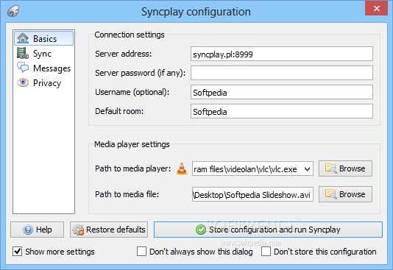Click the Server address label
The image size is (393, 270).
point(124,54)
